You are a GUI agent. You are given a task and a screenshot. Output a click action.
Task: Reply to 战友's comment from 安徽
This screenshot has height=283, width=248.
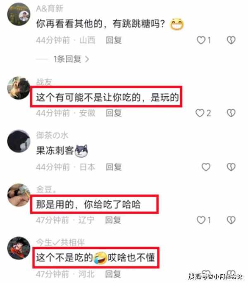point(114,113)
